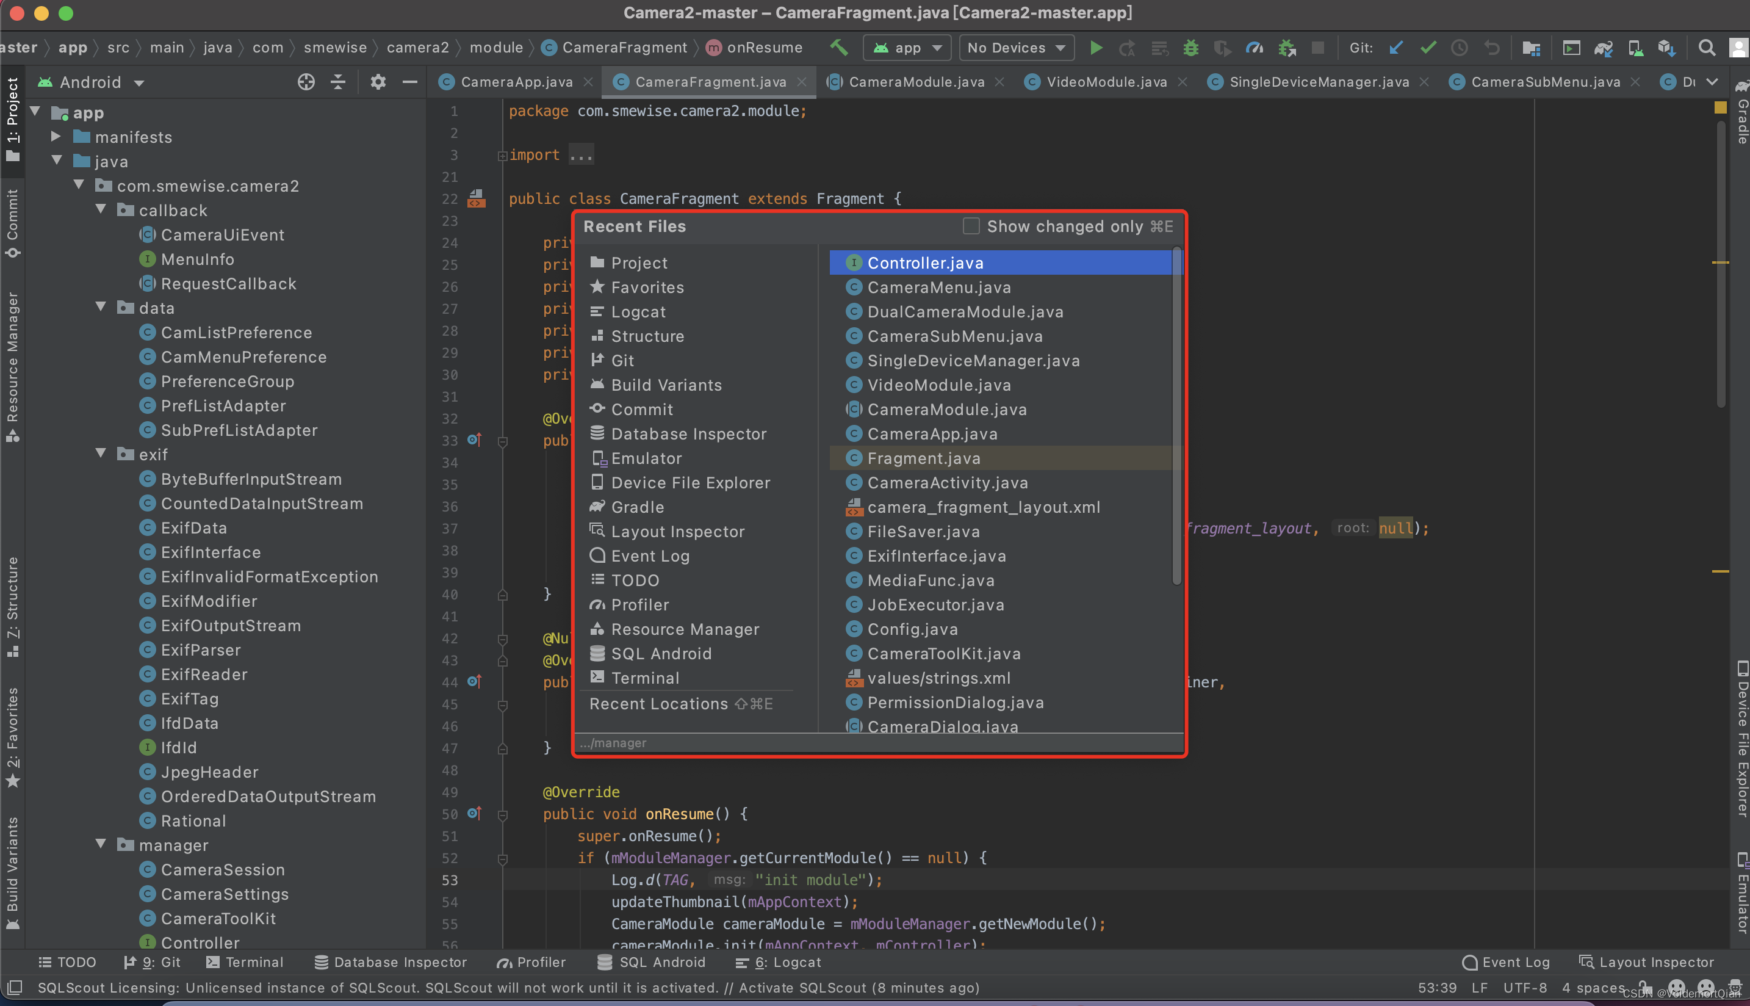Image resolution: width=1750 pixels, height=1006 pixels.
Task: Open Search Everywhere magnifier icon
Action: pyautogui.click(x=1707, y=48)
